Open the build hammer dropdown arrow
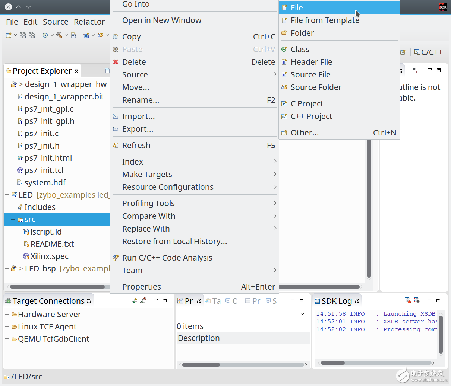451x386 pixels. click(x=66, y=35)
